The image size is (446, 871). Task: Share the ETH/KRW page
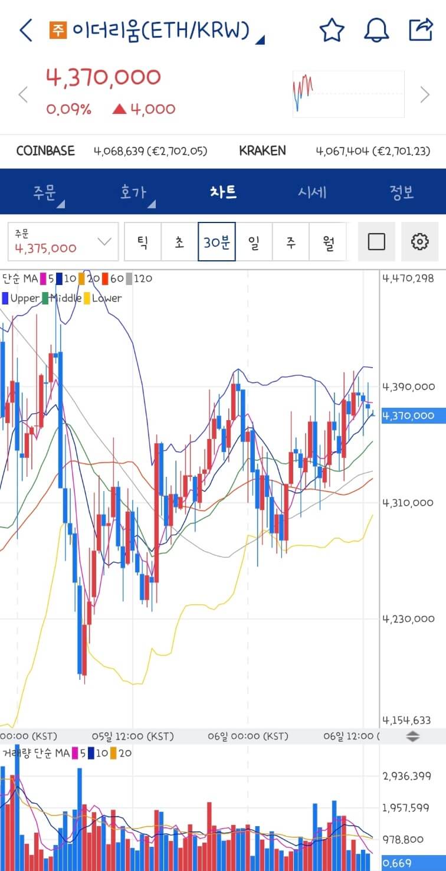[421, 30]
